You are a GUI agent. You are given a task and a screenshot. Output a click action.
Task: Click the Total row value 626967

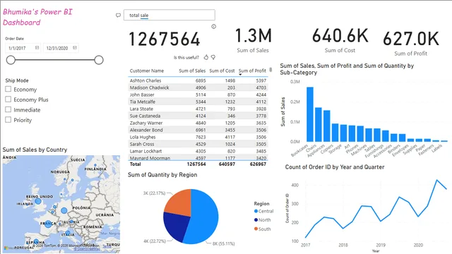tap(258, 164)
